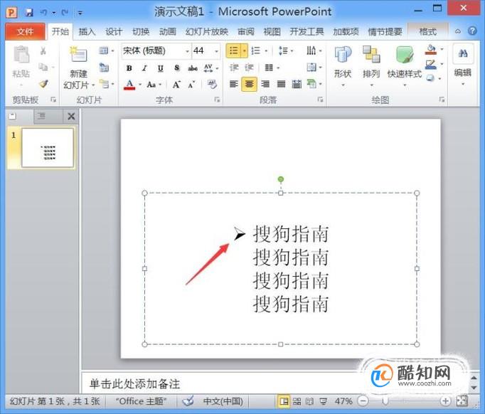
Task: Toggle Strikethrough formatting
Action: point(193,68)
